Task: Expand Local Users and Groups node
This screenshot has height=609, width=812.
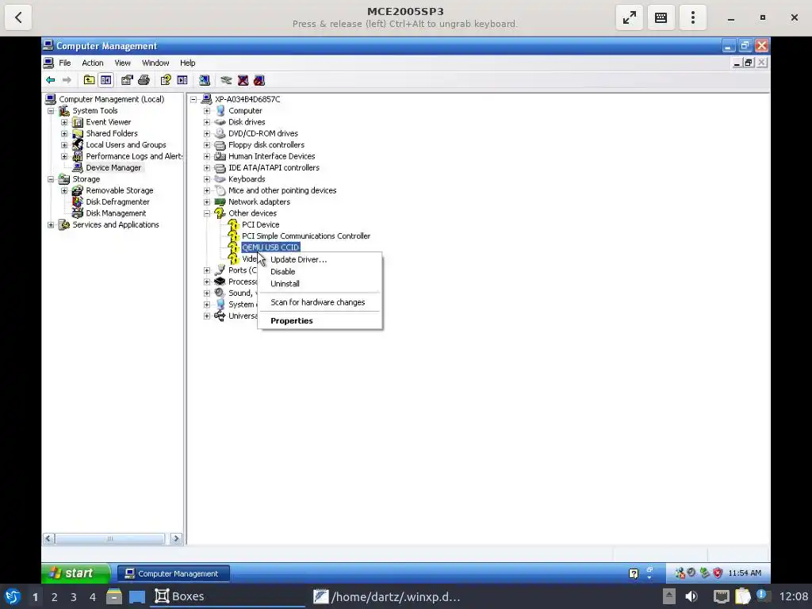Action: [x=64, y=145]
